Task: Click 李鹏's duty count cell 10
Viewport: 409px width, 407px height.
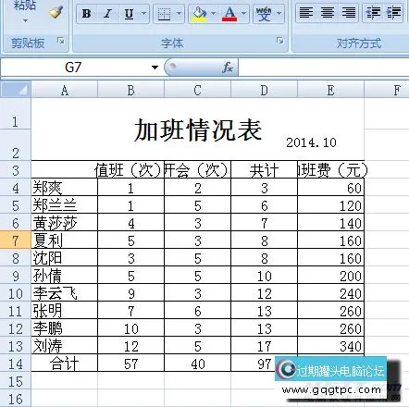Action: [131, 328]
